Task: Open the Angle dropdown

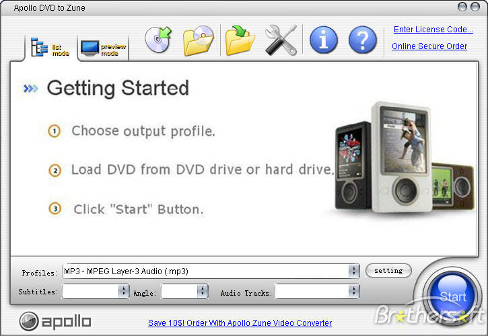Action: [203, 291]
